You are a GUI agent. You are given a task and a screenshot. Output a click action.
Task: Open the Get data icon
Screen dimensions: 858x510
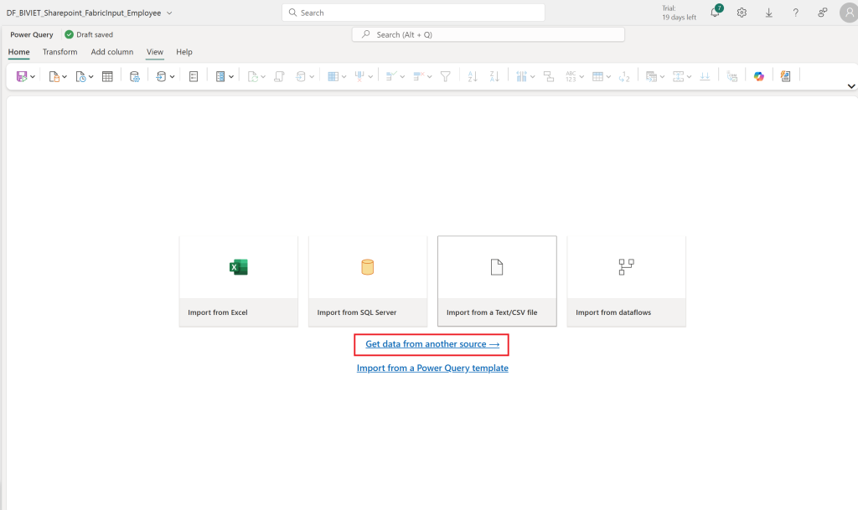tap(54, 76)
